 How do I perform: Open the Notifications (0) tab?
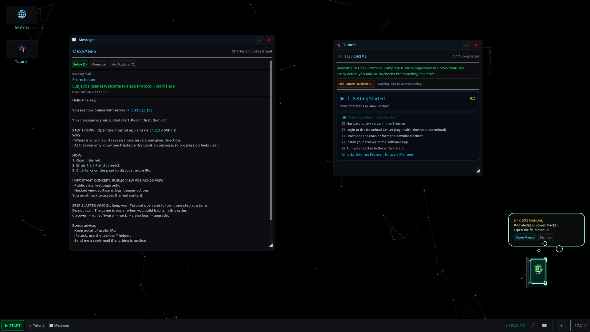pyautogui.click(x=123, y=64)
